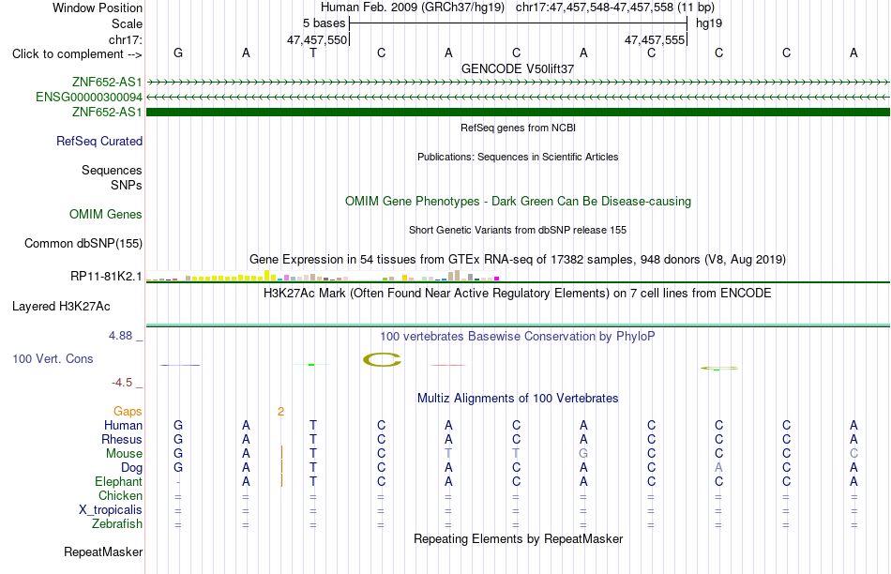The height and width of the screenshot is (574, 891).
Task: Click the Sequences track label
Action: point(112,170)
